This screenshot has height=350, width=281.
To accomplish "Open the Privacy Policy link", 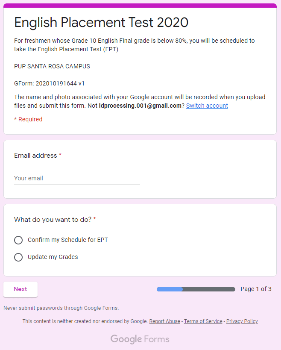I will pyautogui.click(x=242, y=321).
